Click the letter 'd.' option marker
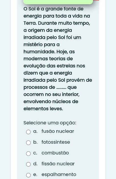The width and height of the screenshot is (116, 179). tap(35, 164)
